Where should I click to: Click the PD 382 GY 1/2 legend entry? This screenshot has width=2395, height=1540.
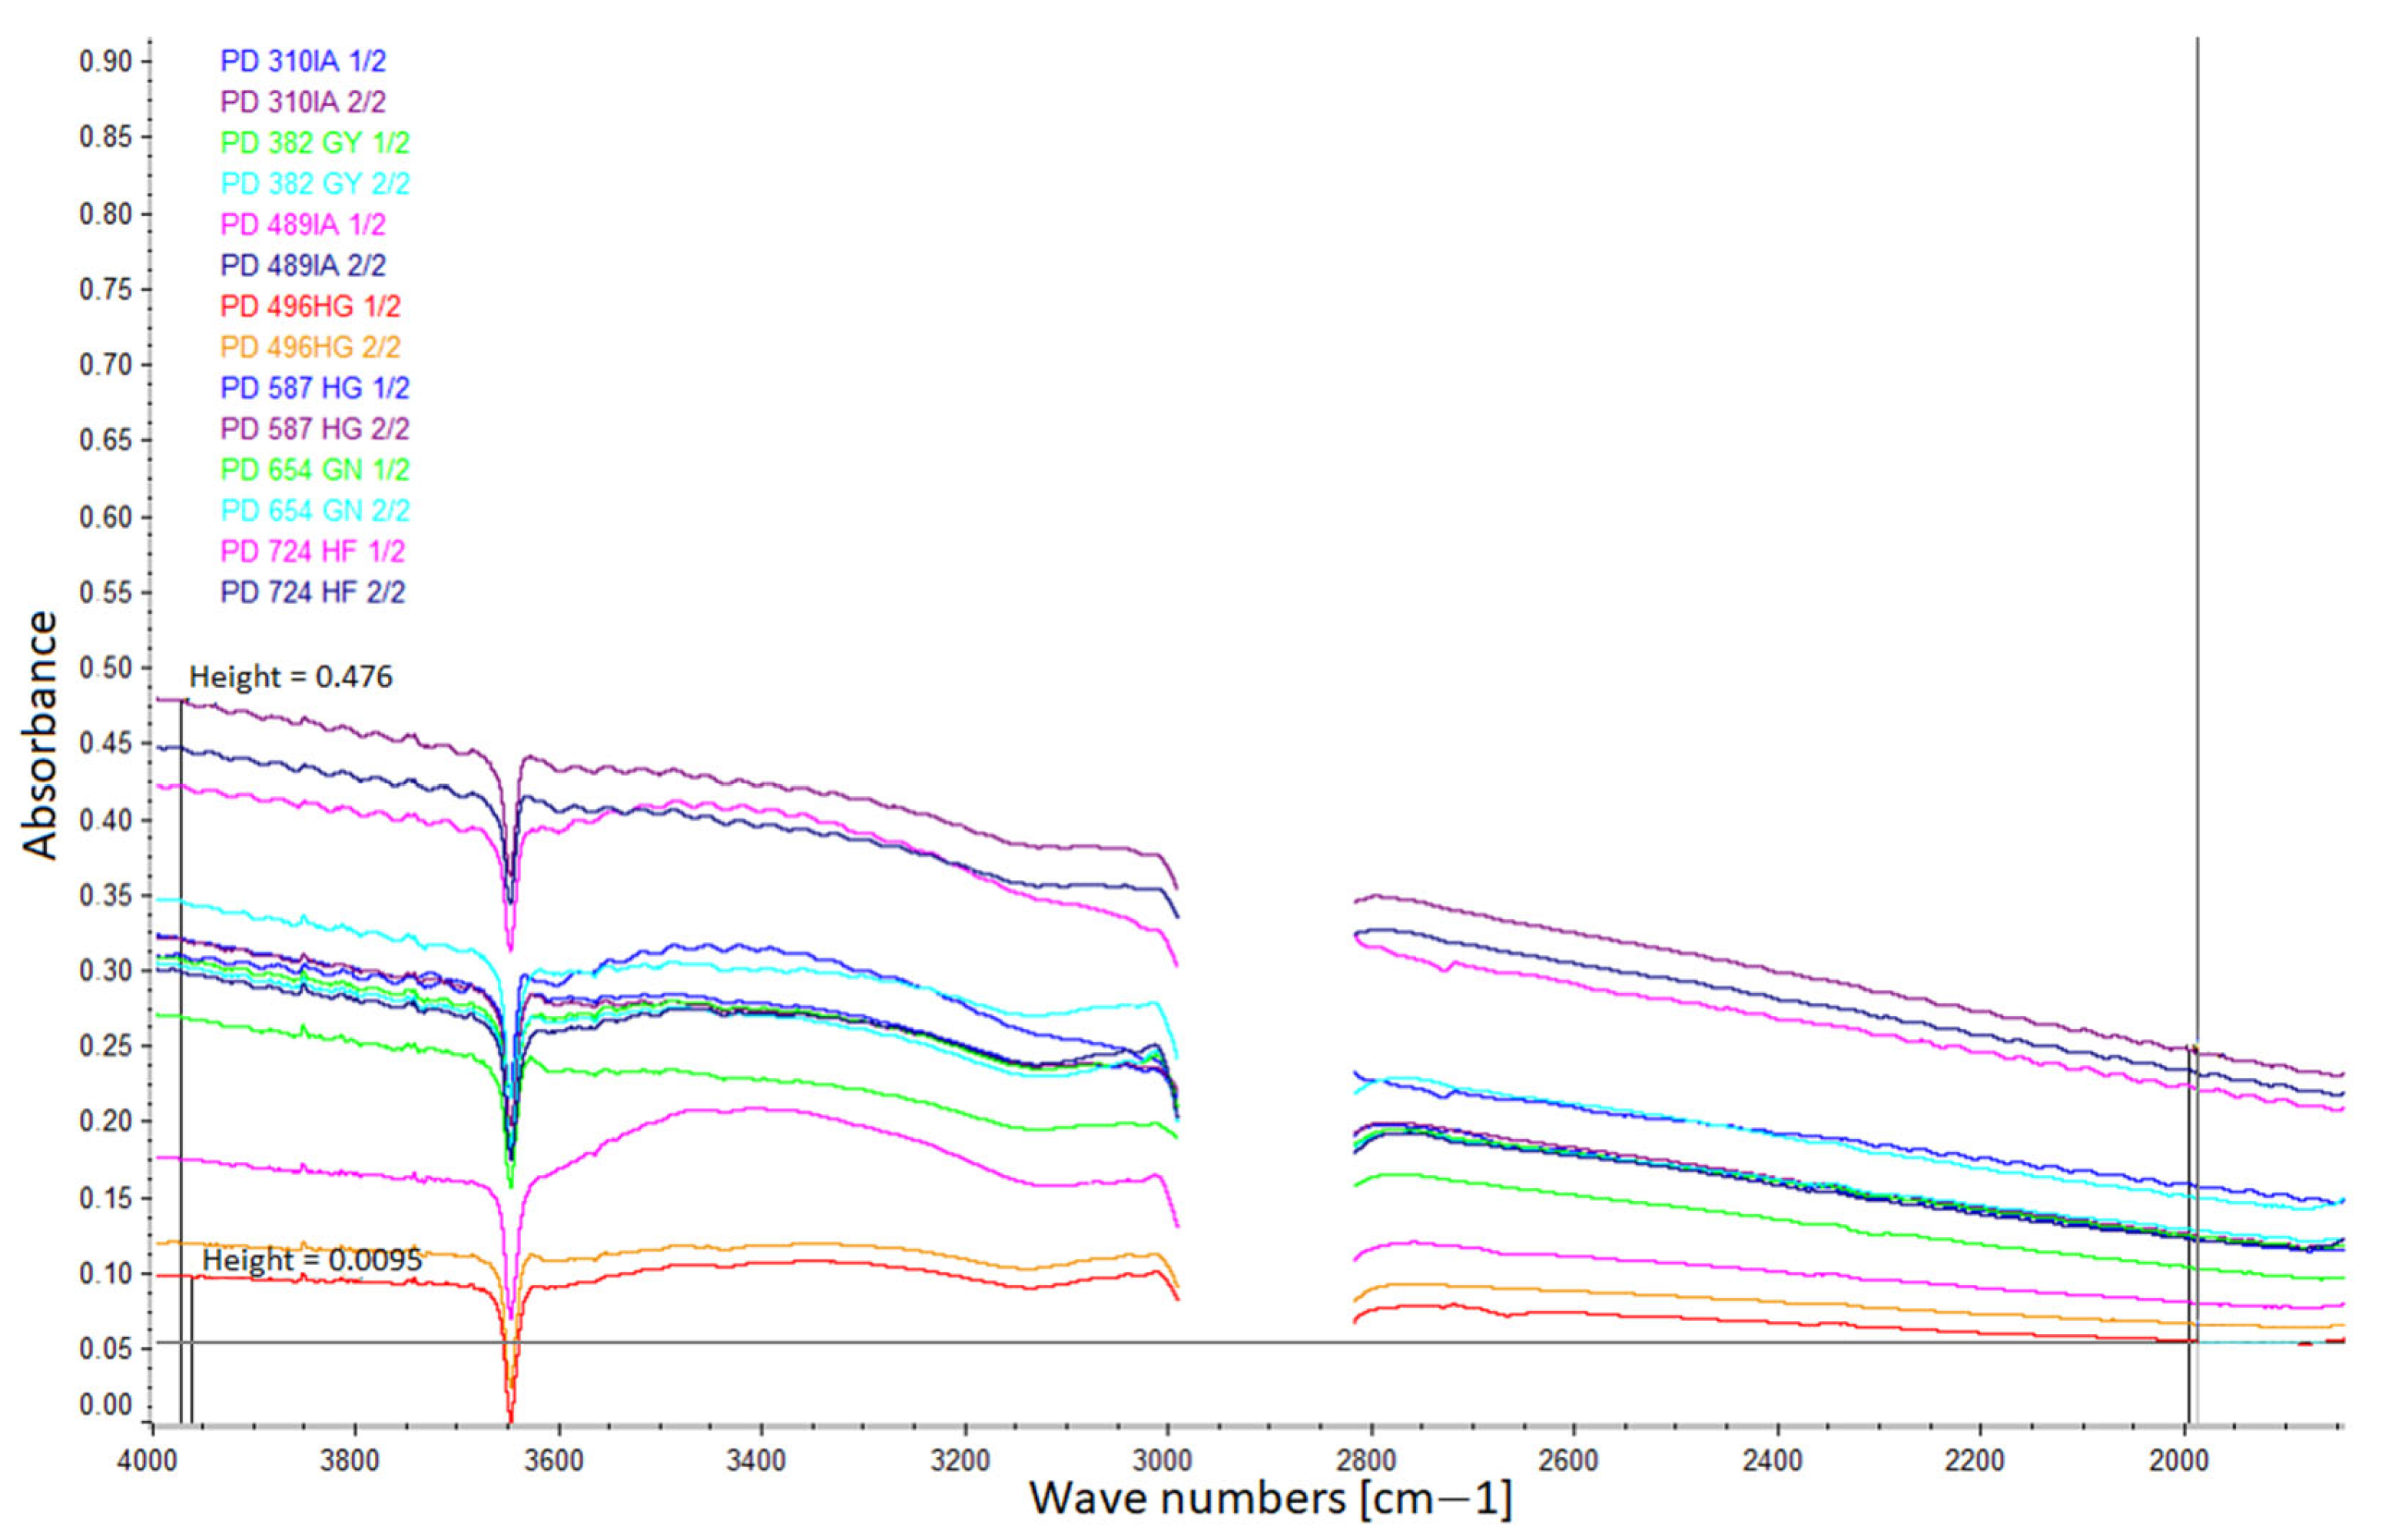315,143
